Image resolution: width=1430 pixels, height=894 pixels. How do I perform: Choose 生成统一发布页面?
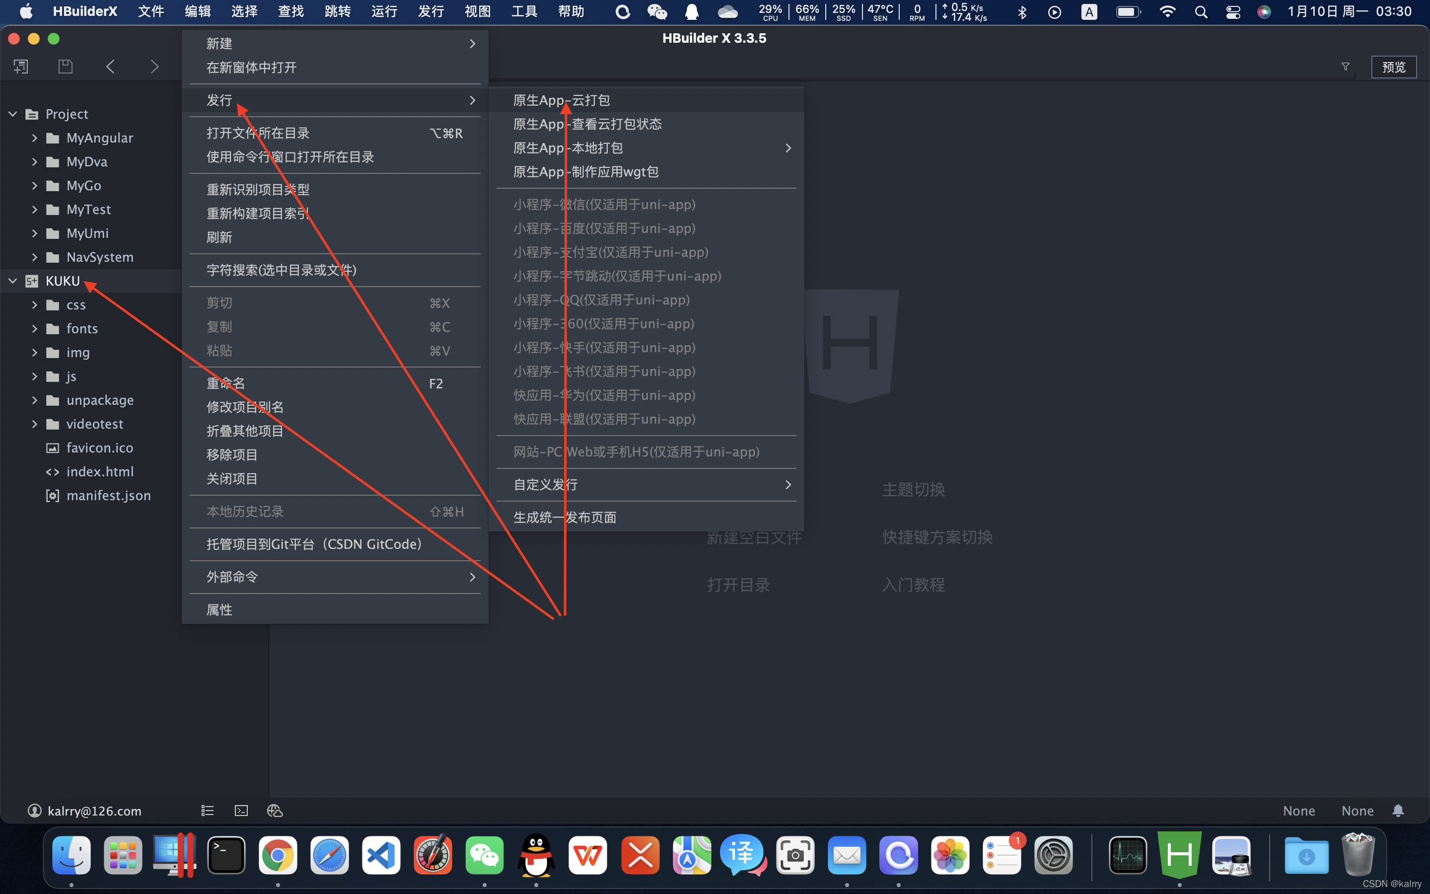[x=646, y=518]
